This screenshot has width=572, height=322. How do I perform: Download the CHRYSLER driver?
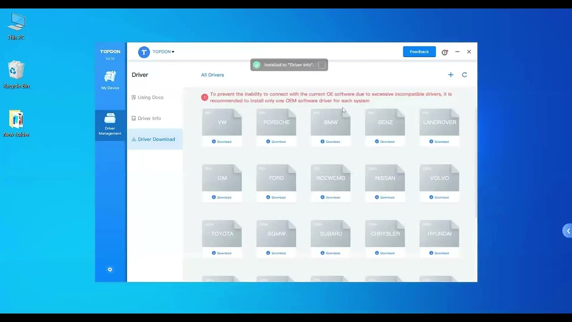(x=385, y=253)
